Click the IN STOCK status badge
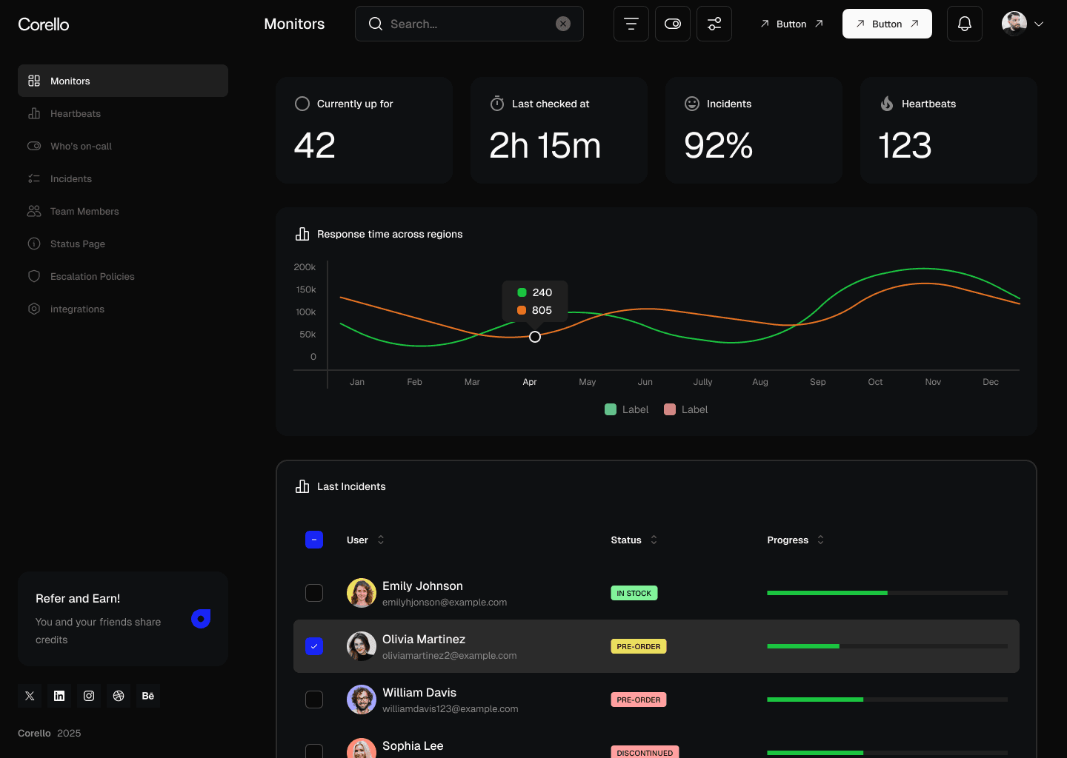 pyautogui.click(x=634, y=593)
